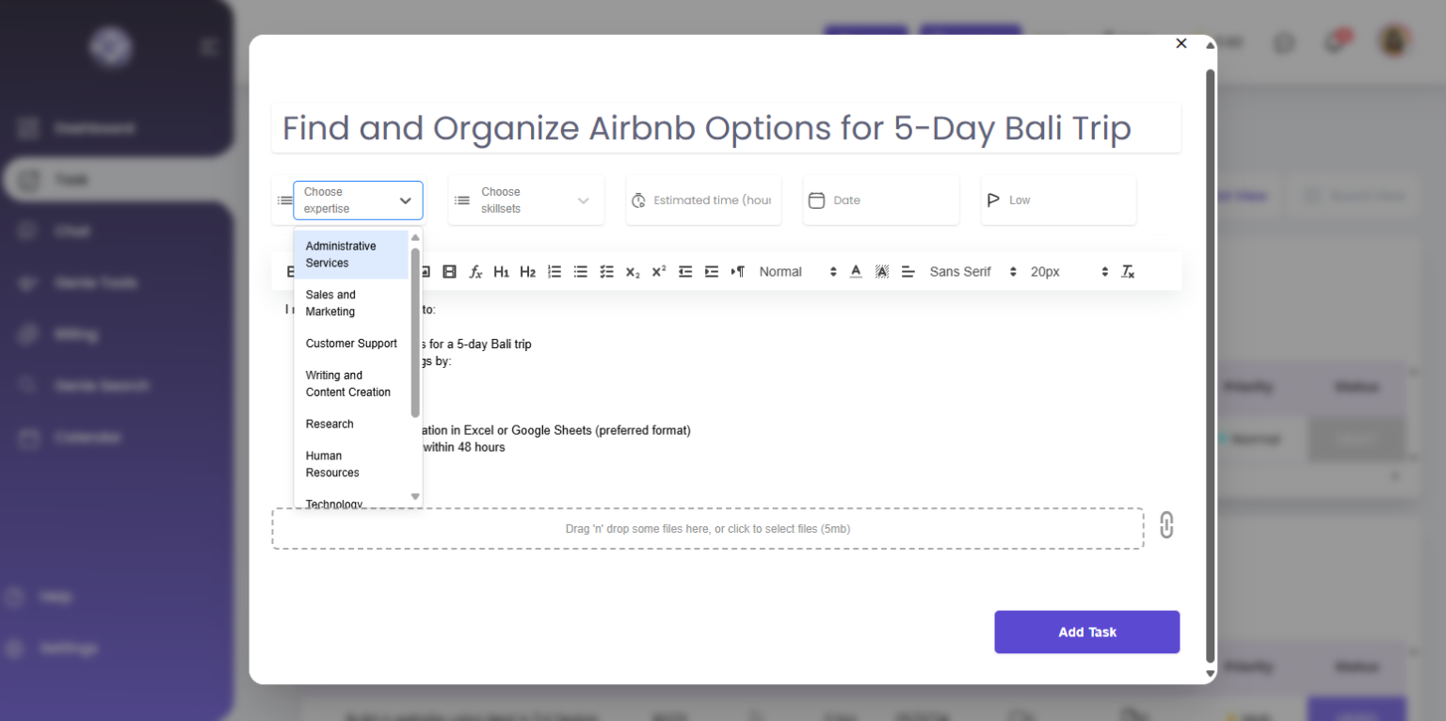
Task: Click the file drag and drop zone
Action: 708,529
